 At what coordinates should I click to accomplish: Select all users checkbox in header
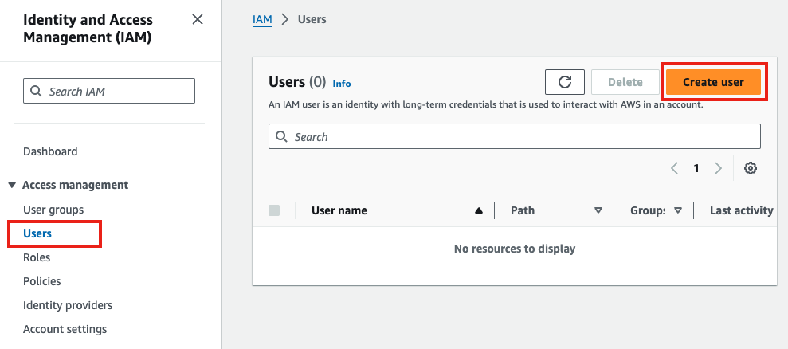pyautogui.click(x=274, y=210)
